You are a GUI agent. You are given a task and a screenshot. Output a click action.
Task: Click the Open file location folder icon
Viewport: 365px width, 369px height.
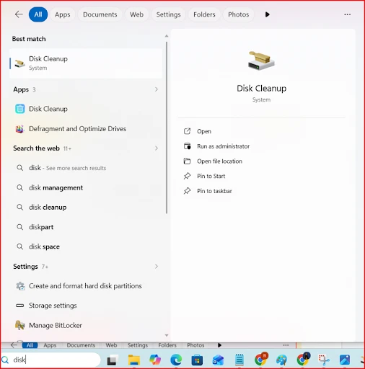187,161
